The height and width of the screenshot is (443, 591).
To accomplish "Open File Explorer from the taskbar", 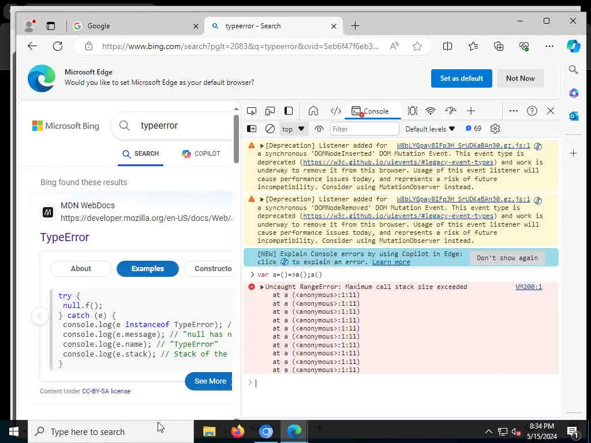I will pyautogui.click(x=209, y=431).
